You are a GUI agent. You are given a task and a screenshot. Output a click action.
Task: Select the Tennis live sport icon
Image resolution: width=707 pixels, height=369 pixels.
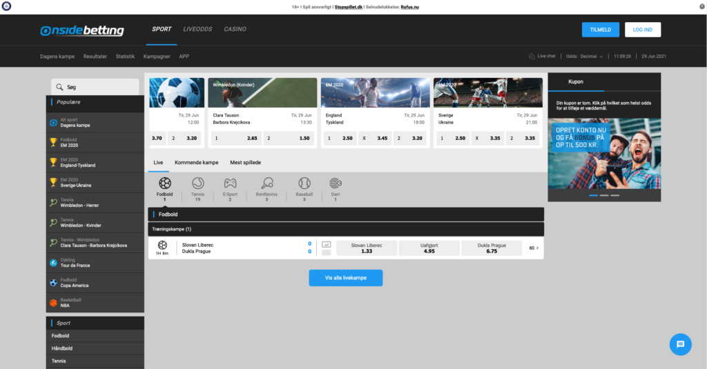[x=198, y=183]
